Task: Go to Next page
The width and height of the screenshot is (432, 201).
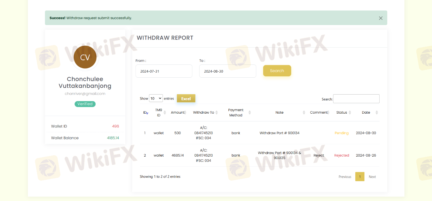Action: point(372,177)
